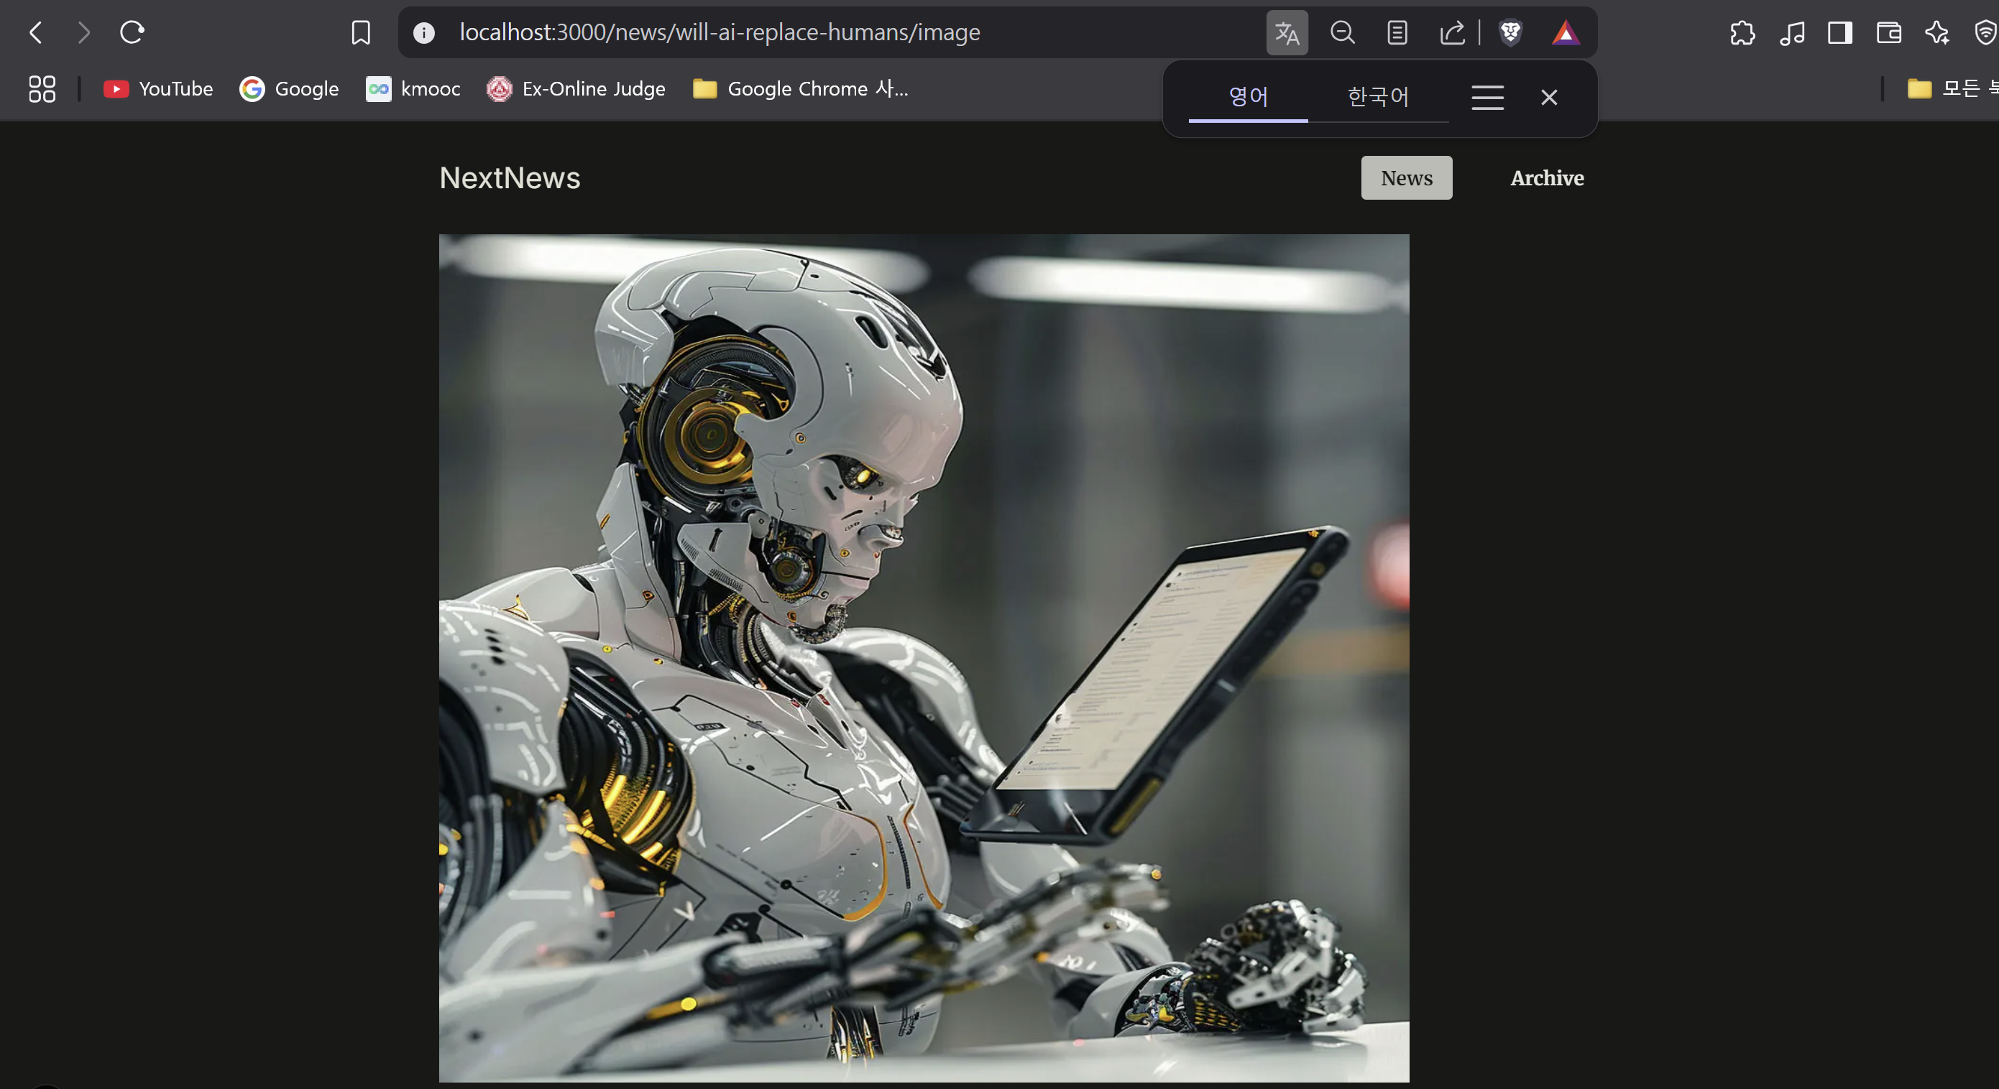This screenshot has height=1089, width=1999.
Task: Open the extensions puzzle icon
Action: (1742, 32)
